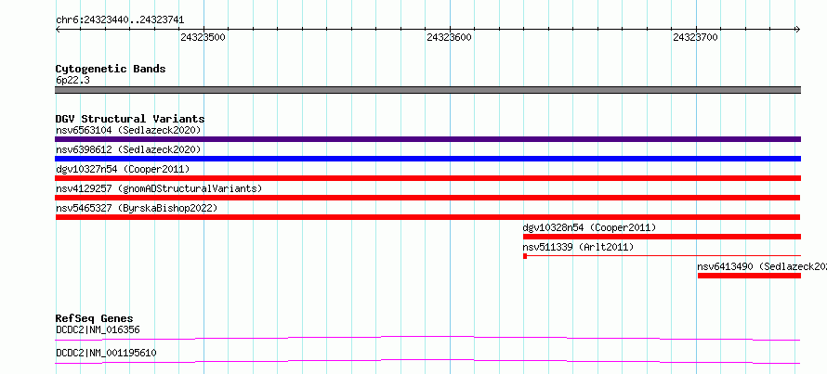Click the nsv6563104 (Sedlazeck2020) variant label
827x374 pixels.
[128, 130]
